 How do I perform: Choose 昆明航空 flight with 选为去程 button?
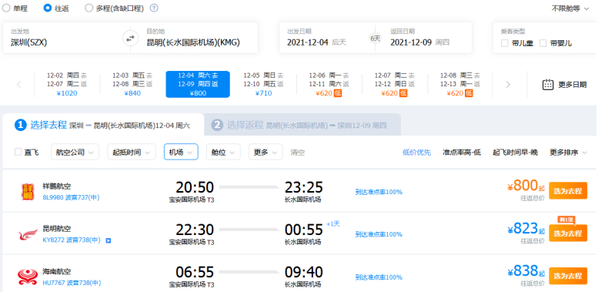click(x=568, y=233)
